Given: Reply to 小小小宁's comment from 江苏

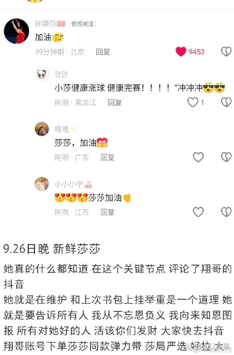Looking at the screenshot, I should pos(108,212).
